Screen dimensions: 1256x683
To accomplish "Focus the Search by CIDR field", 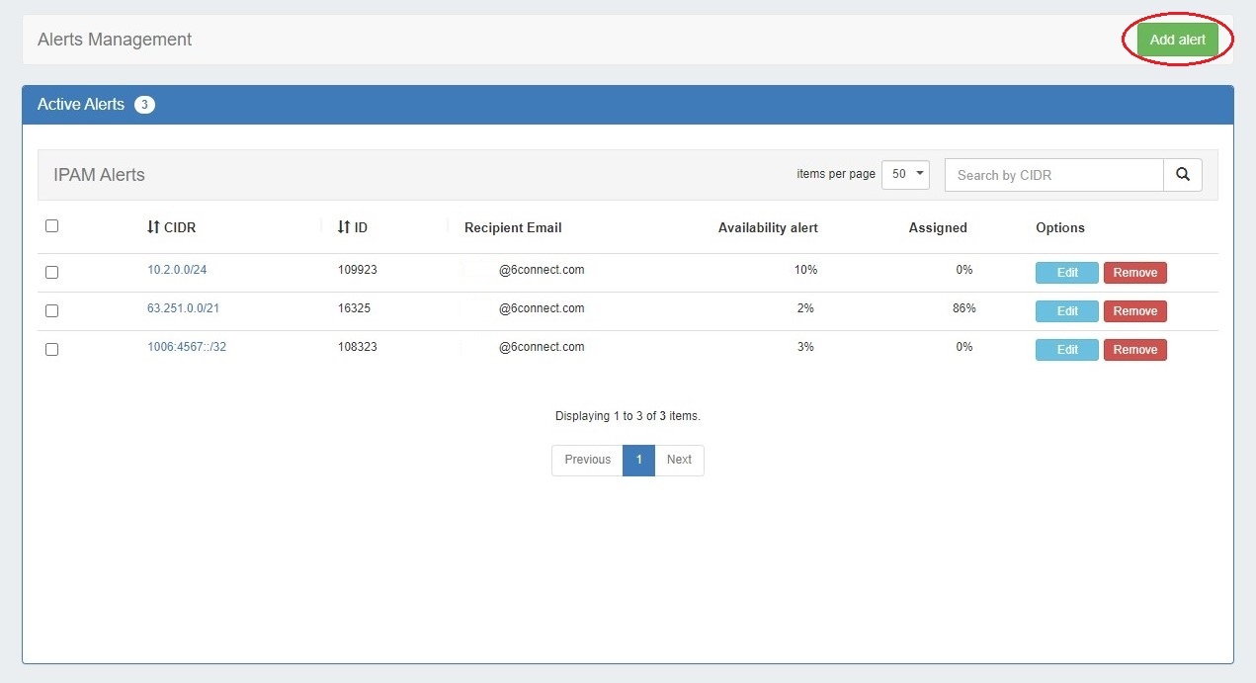I will [x=1053, y=175].
